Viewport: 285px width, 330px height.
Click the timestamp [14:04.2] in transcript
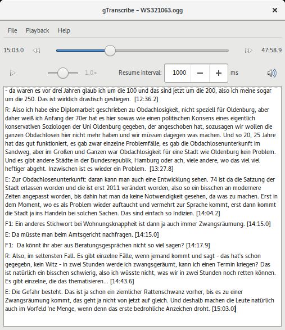click(208, 213)
